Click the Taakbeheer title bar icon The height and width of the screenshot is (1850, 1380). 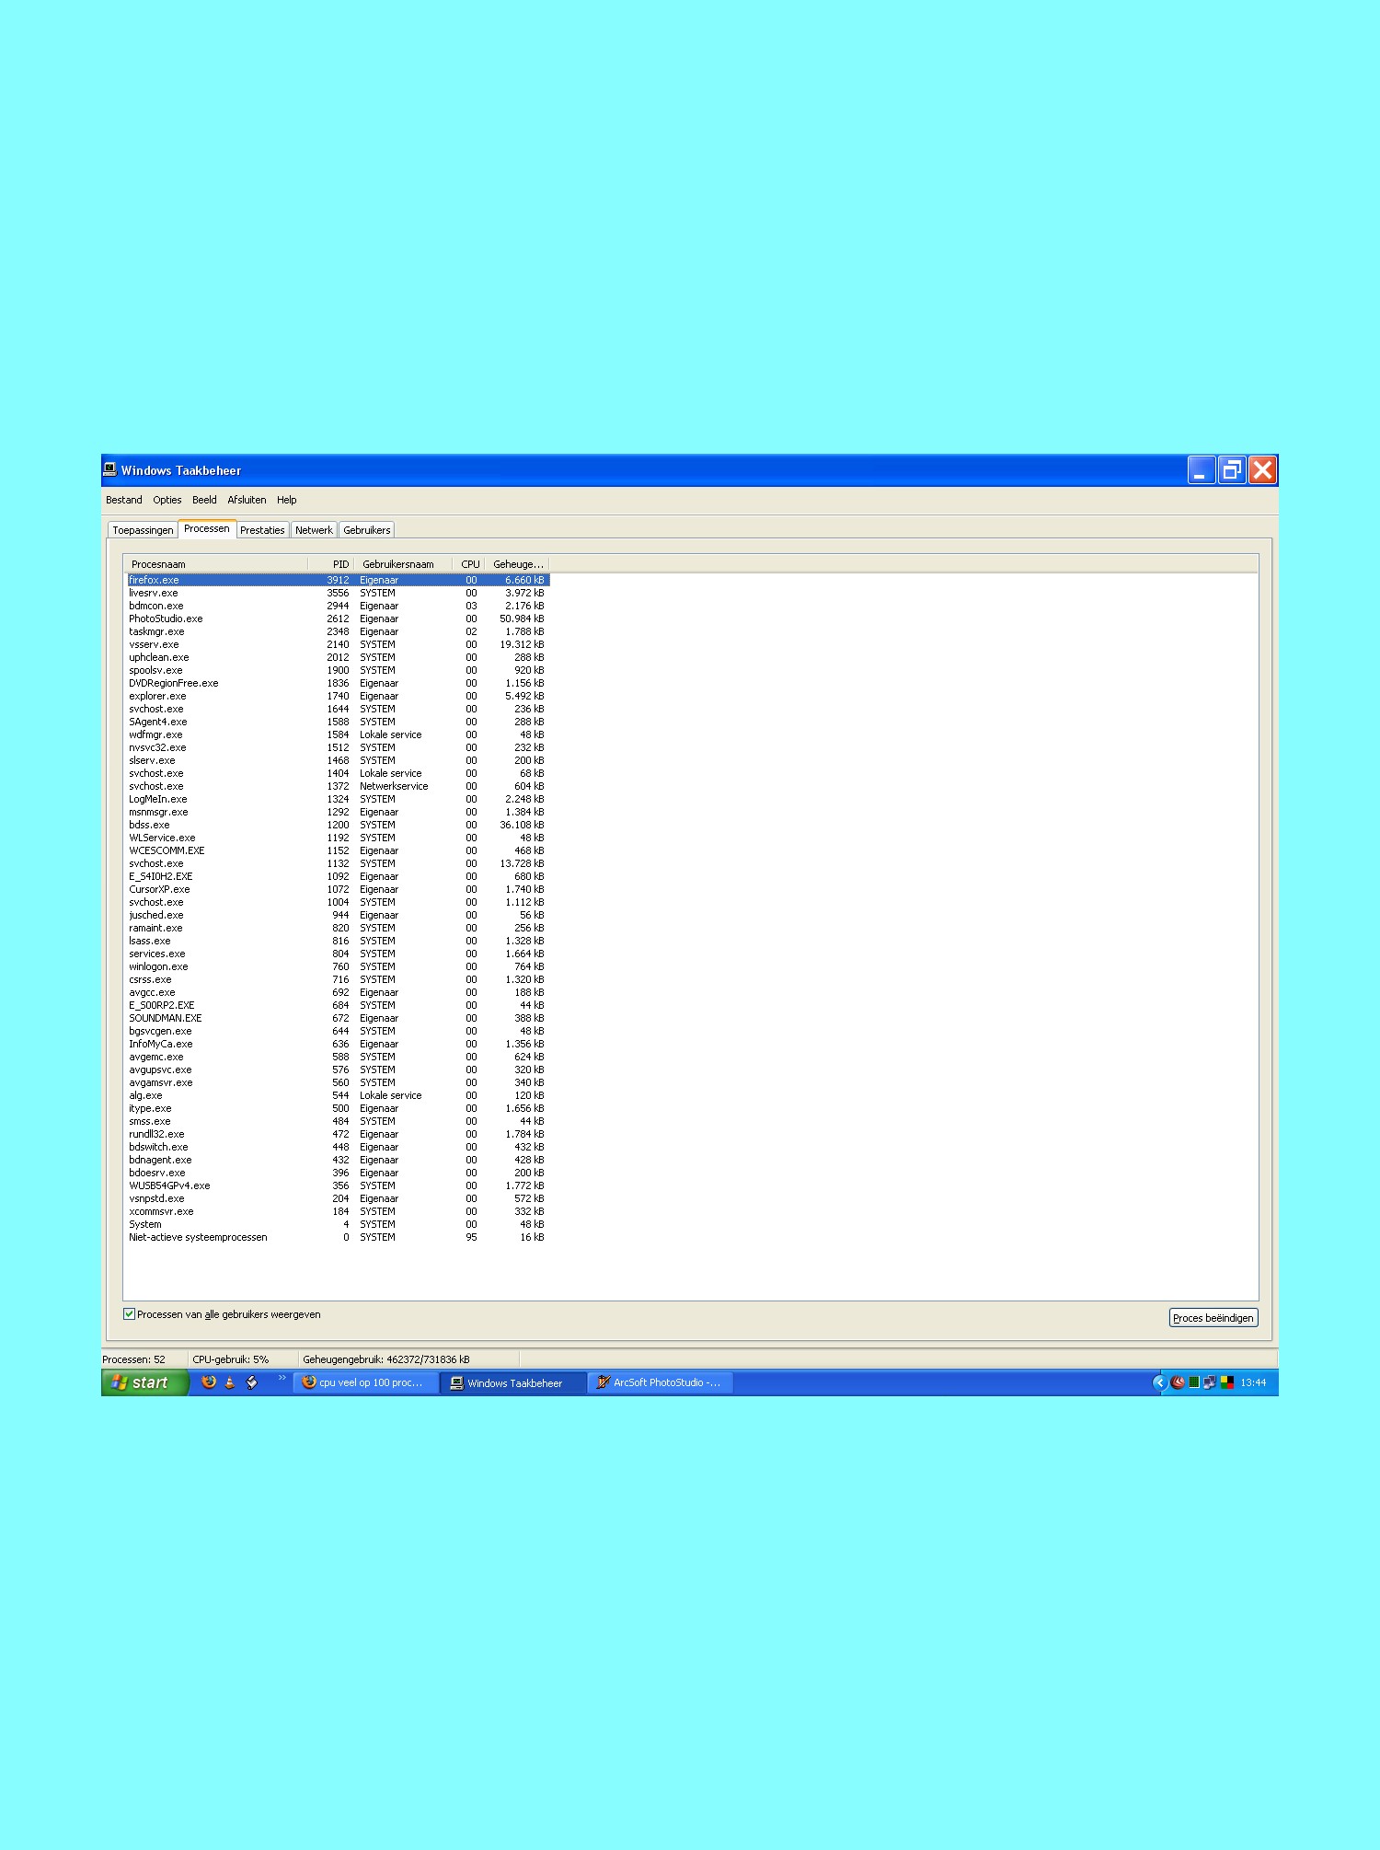point(109,469)
